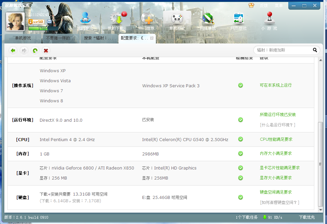Close the 配置要求 tab
Screen dimensions: 327x224
[152, 38]
